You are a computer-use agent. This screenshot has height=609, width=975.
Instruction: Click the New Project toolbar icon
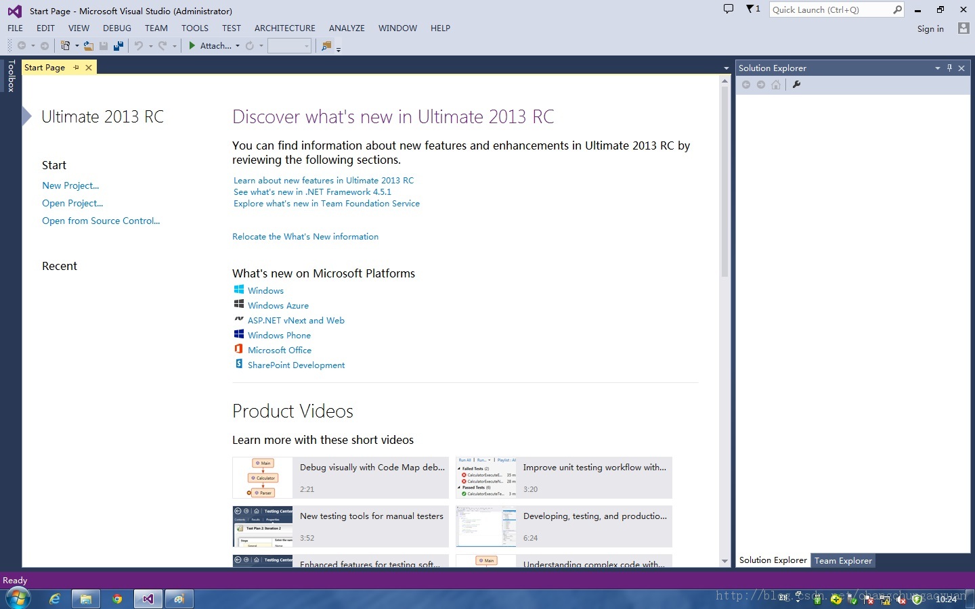point(66,46)
